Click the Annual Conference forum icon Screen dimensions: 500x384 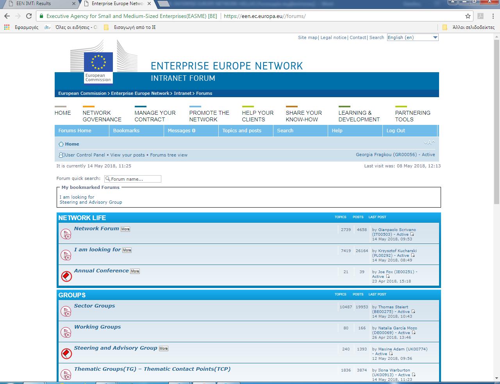(x=66, y=276)
